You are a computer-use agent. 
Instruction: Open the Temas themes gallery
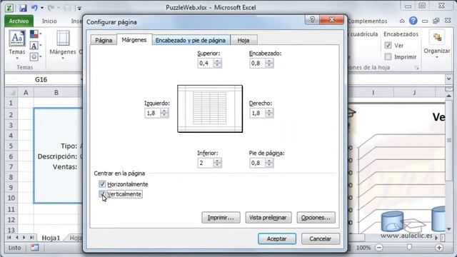[x=17, y=44]
